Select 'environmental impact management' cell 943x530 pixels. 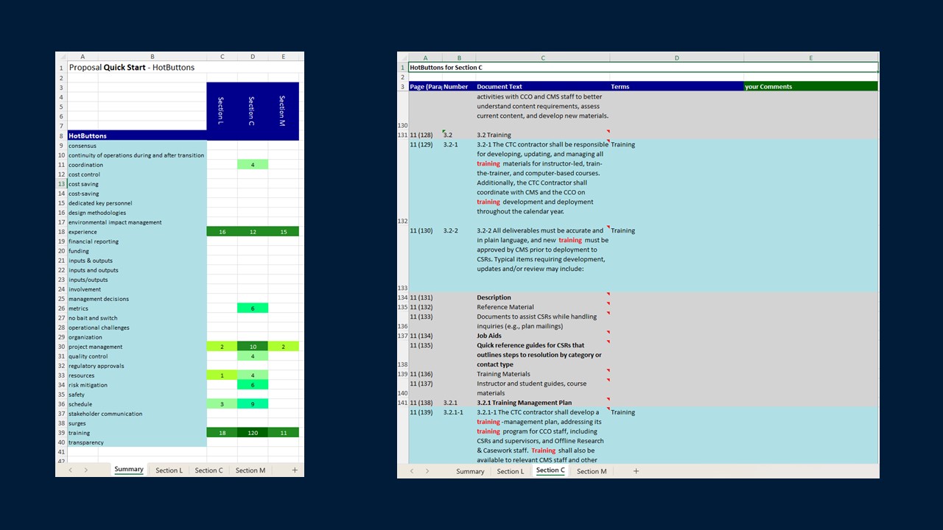(x=137, y=222)
